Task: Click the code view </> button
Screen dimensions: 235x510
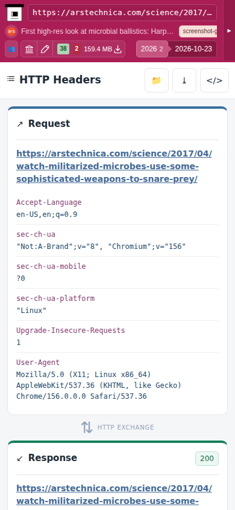Action: [x=215, y=80]
